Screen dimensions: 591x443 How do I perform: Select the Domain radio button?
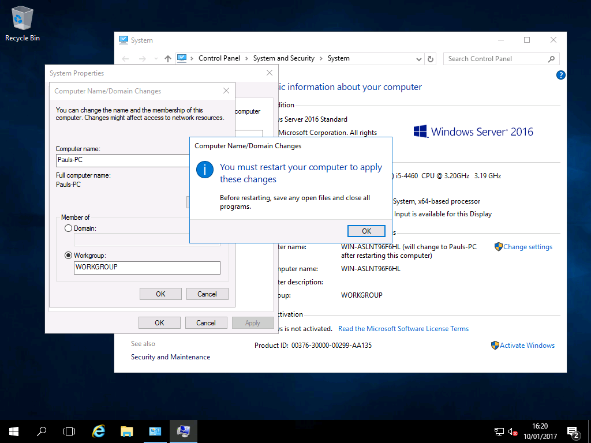pos(68,228)
